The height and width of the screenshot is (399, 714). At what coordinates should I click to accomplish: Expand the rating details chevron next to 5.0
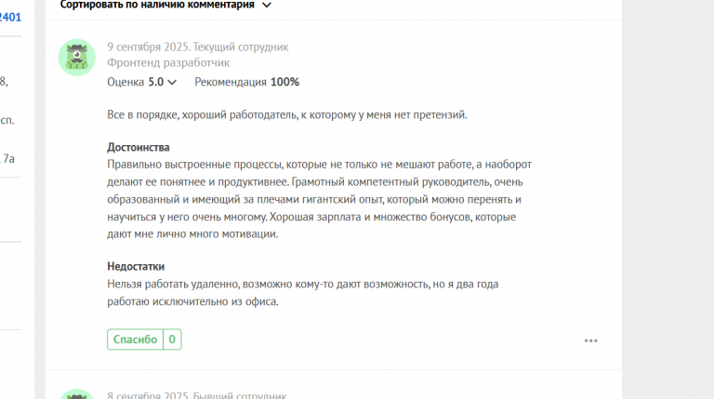172,83
